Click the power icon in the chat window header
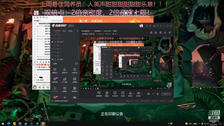 pyautogui.click(x=151, y=13)
